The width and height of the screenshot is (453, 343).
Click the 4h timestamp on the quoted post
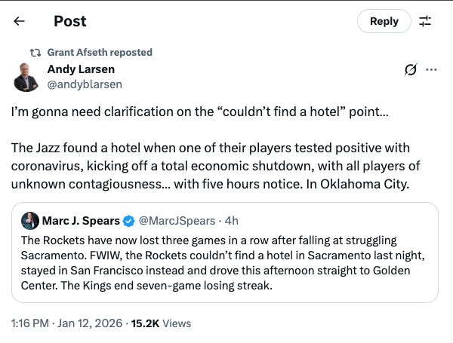[x=231, y=221]
